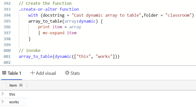The image size is (196, 108).
Task: Select the "this" result cell
Action: click(12, 94)
